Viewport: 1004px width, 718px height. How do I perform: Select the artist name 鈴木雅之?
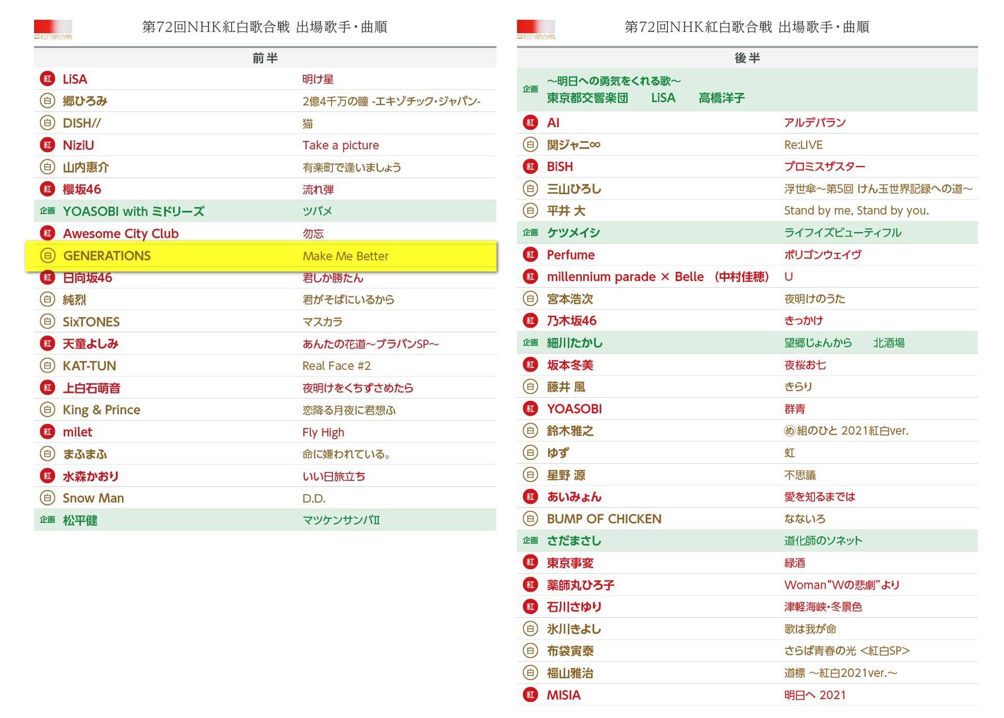point(570,431)
